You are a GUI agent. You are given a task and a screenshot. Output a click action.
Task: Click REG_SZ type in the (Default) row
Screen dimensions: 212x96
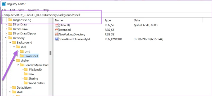coord(109,25)
